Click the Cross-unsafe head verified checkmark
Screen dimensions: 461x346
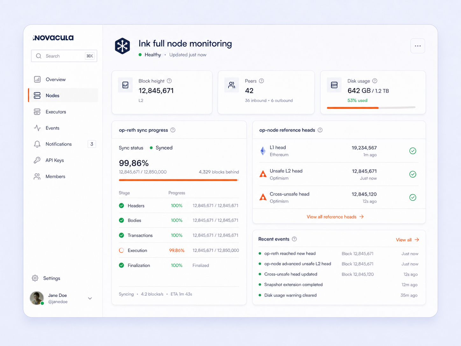point(413,197)
